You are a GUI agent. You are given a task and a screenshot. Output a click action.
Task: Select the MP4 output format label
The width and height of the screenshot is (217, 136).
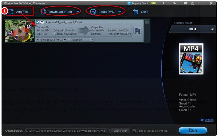193,29
